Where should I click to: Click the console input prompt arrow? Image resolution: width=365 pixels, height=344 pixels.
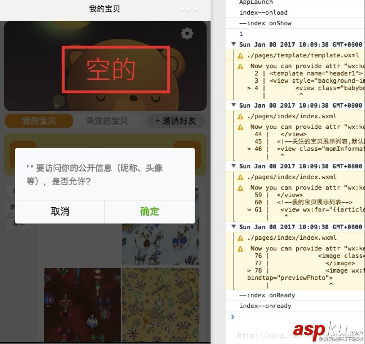pyautogui.click(x=233, y=317)
